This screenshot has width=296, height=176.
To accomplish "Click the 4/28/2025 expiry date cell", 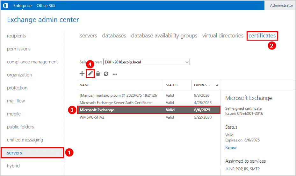I will (x=203, y=103).
